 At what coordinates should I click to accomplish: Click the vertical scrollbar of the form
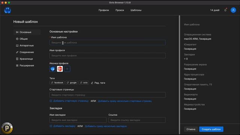[179, 75]
